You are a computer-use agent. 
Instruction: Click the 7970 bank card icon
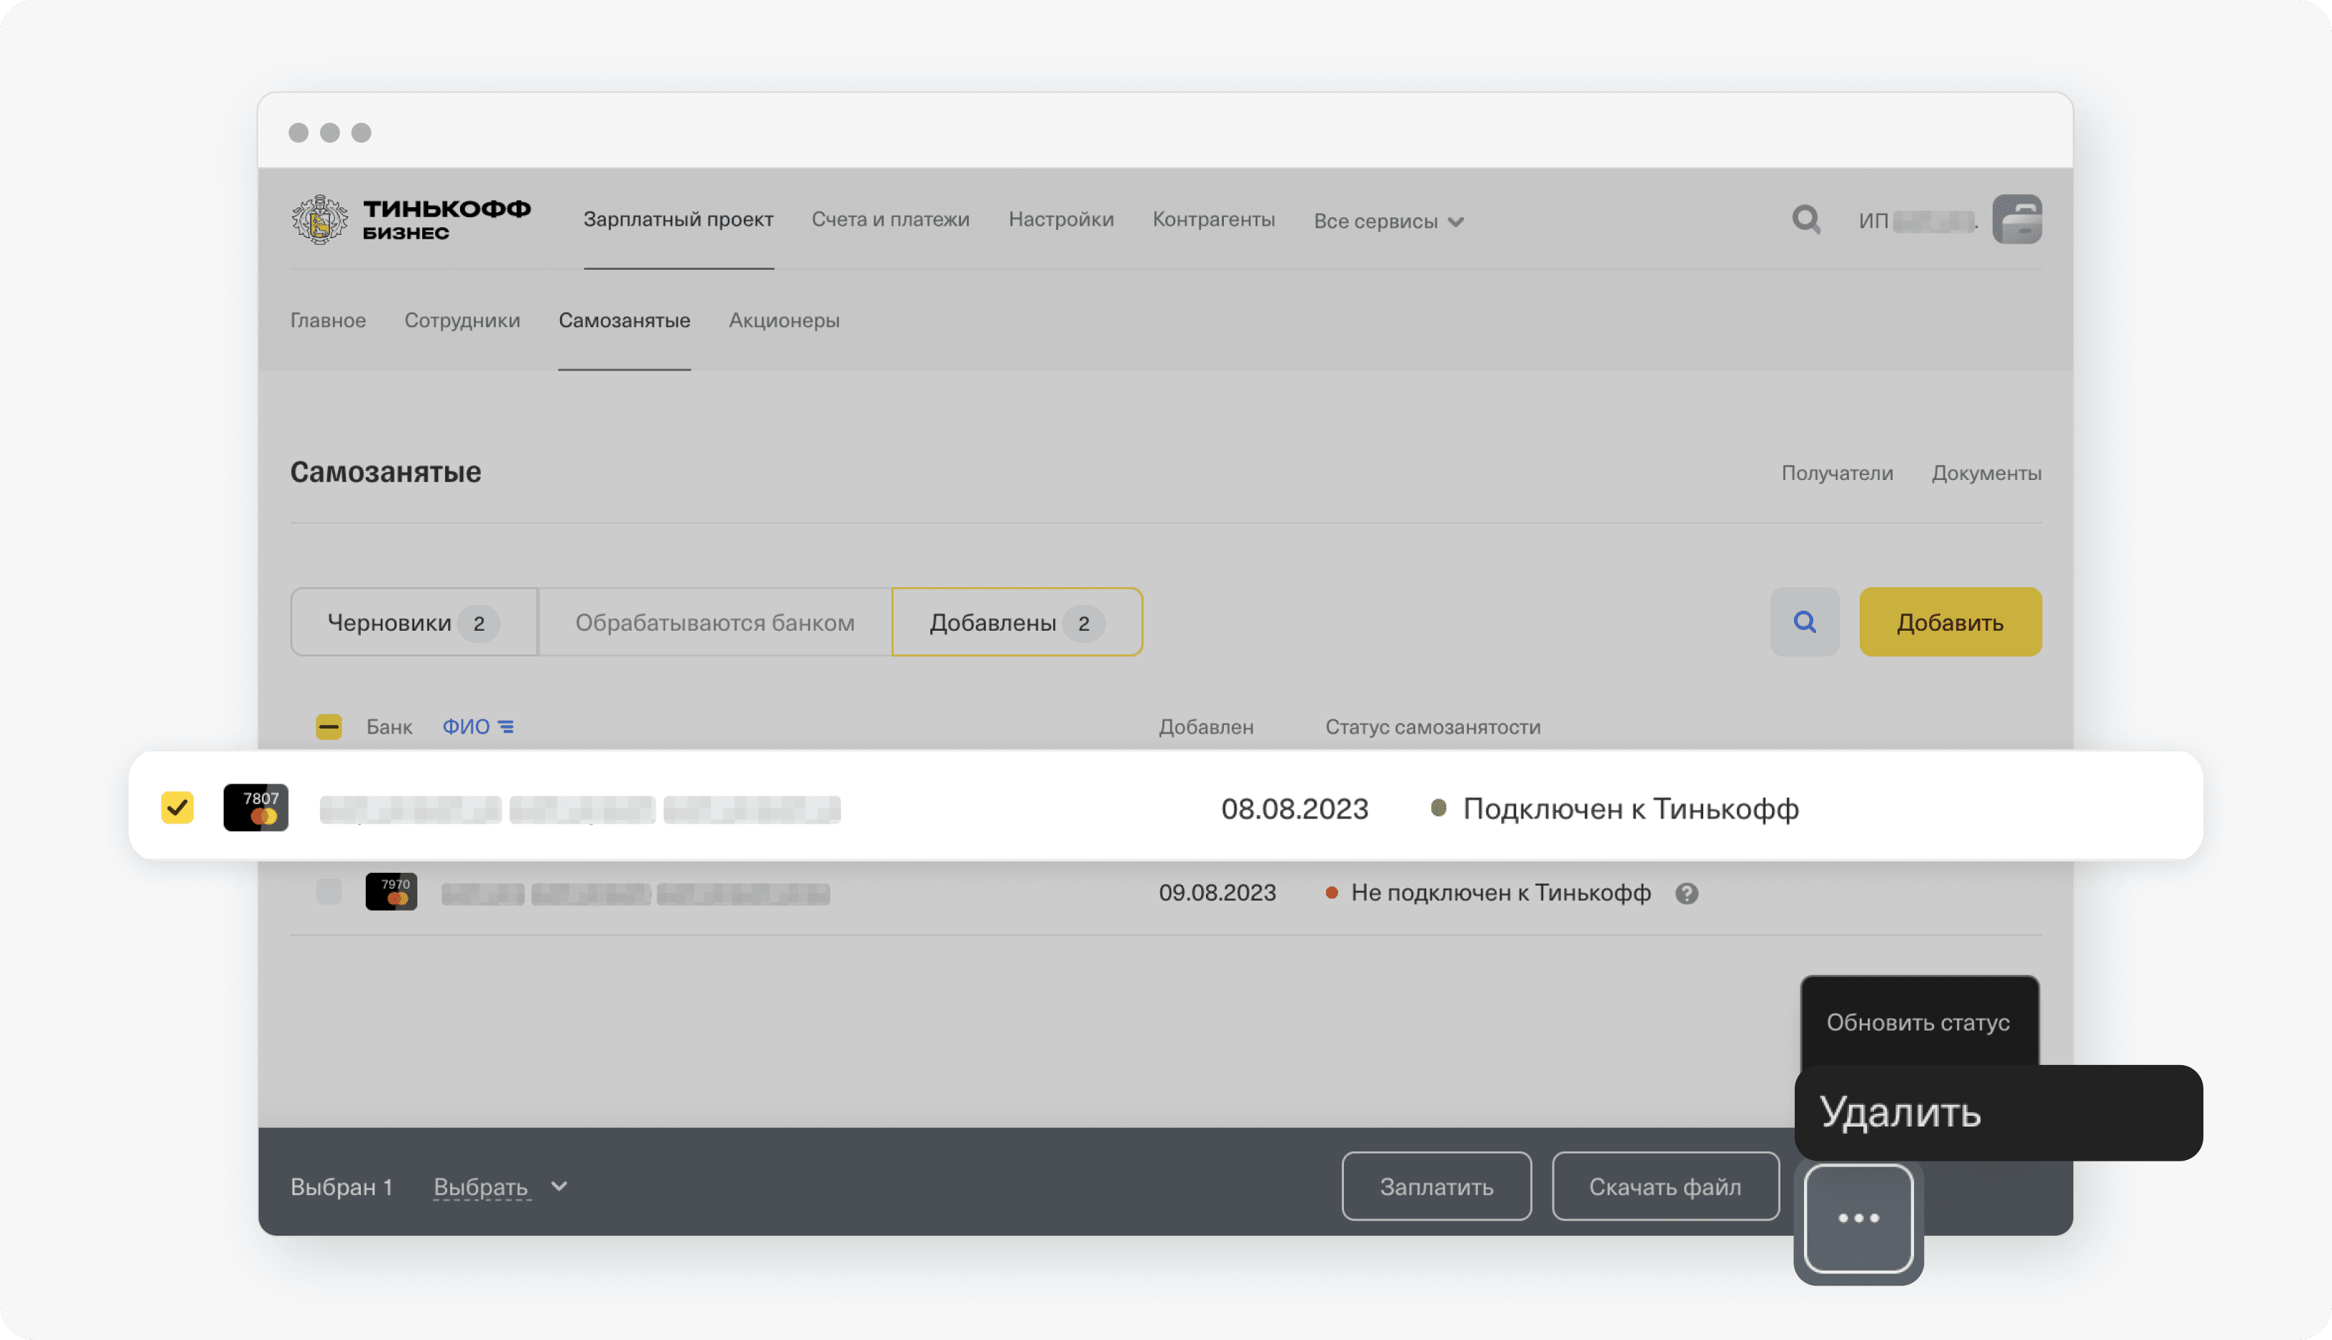(391, 892)
